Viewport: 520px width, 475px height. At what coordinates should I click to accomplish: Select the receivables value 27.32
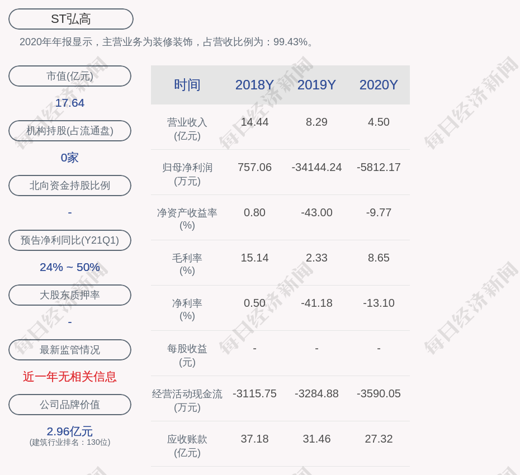[x=379, y=439]
